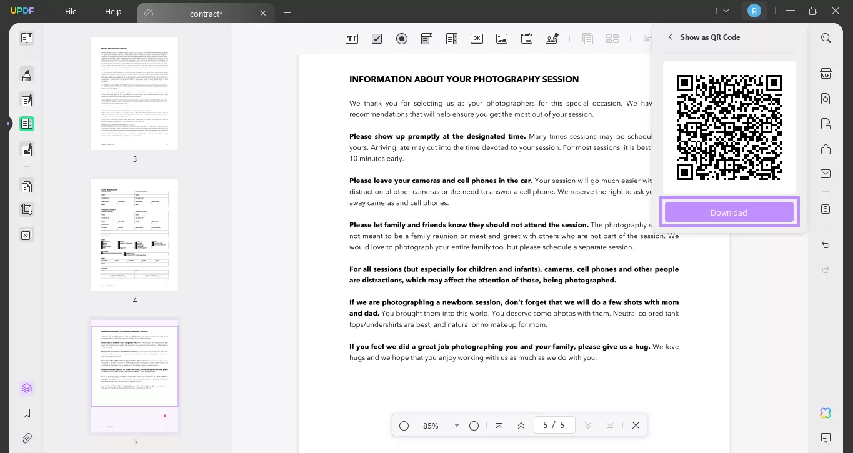Viewport: 853px width, 453px height.
Task: Open the user account avatar R
Action: pos(754,11)
